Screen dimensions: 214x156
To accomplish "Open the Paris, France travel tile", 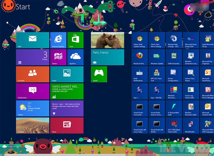I will tap(107, 57).
